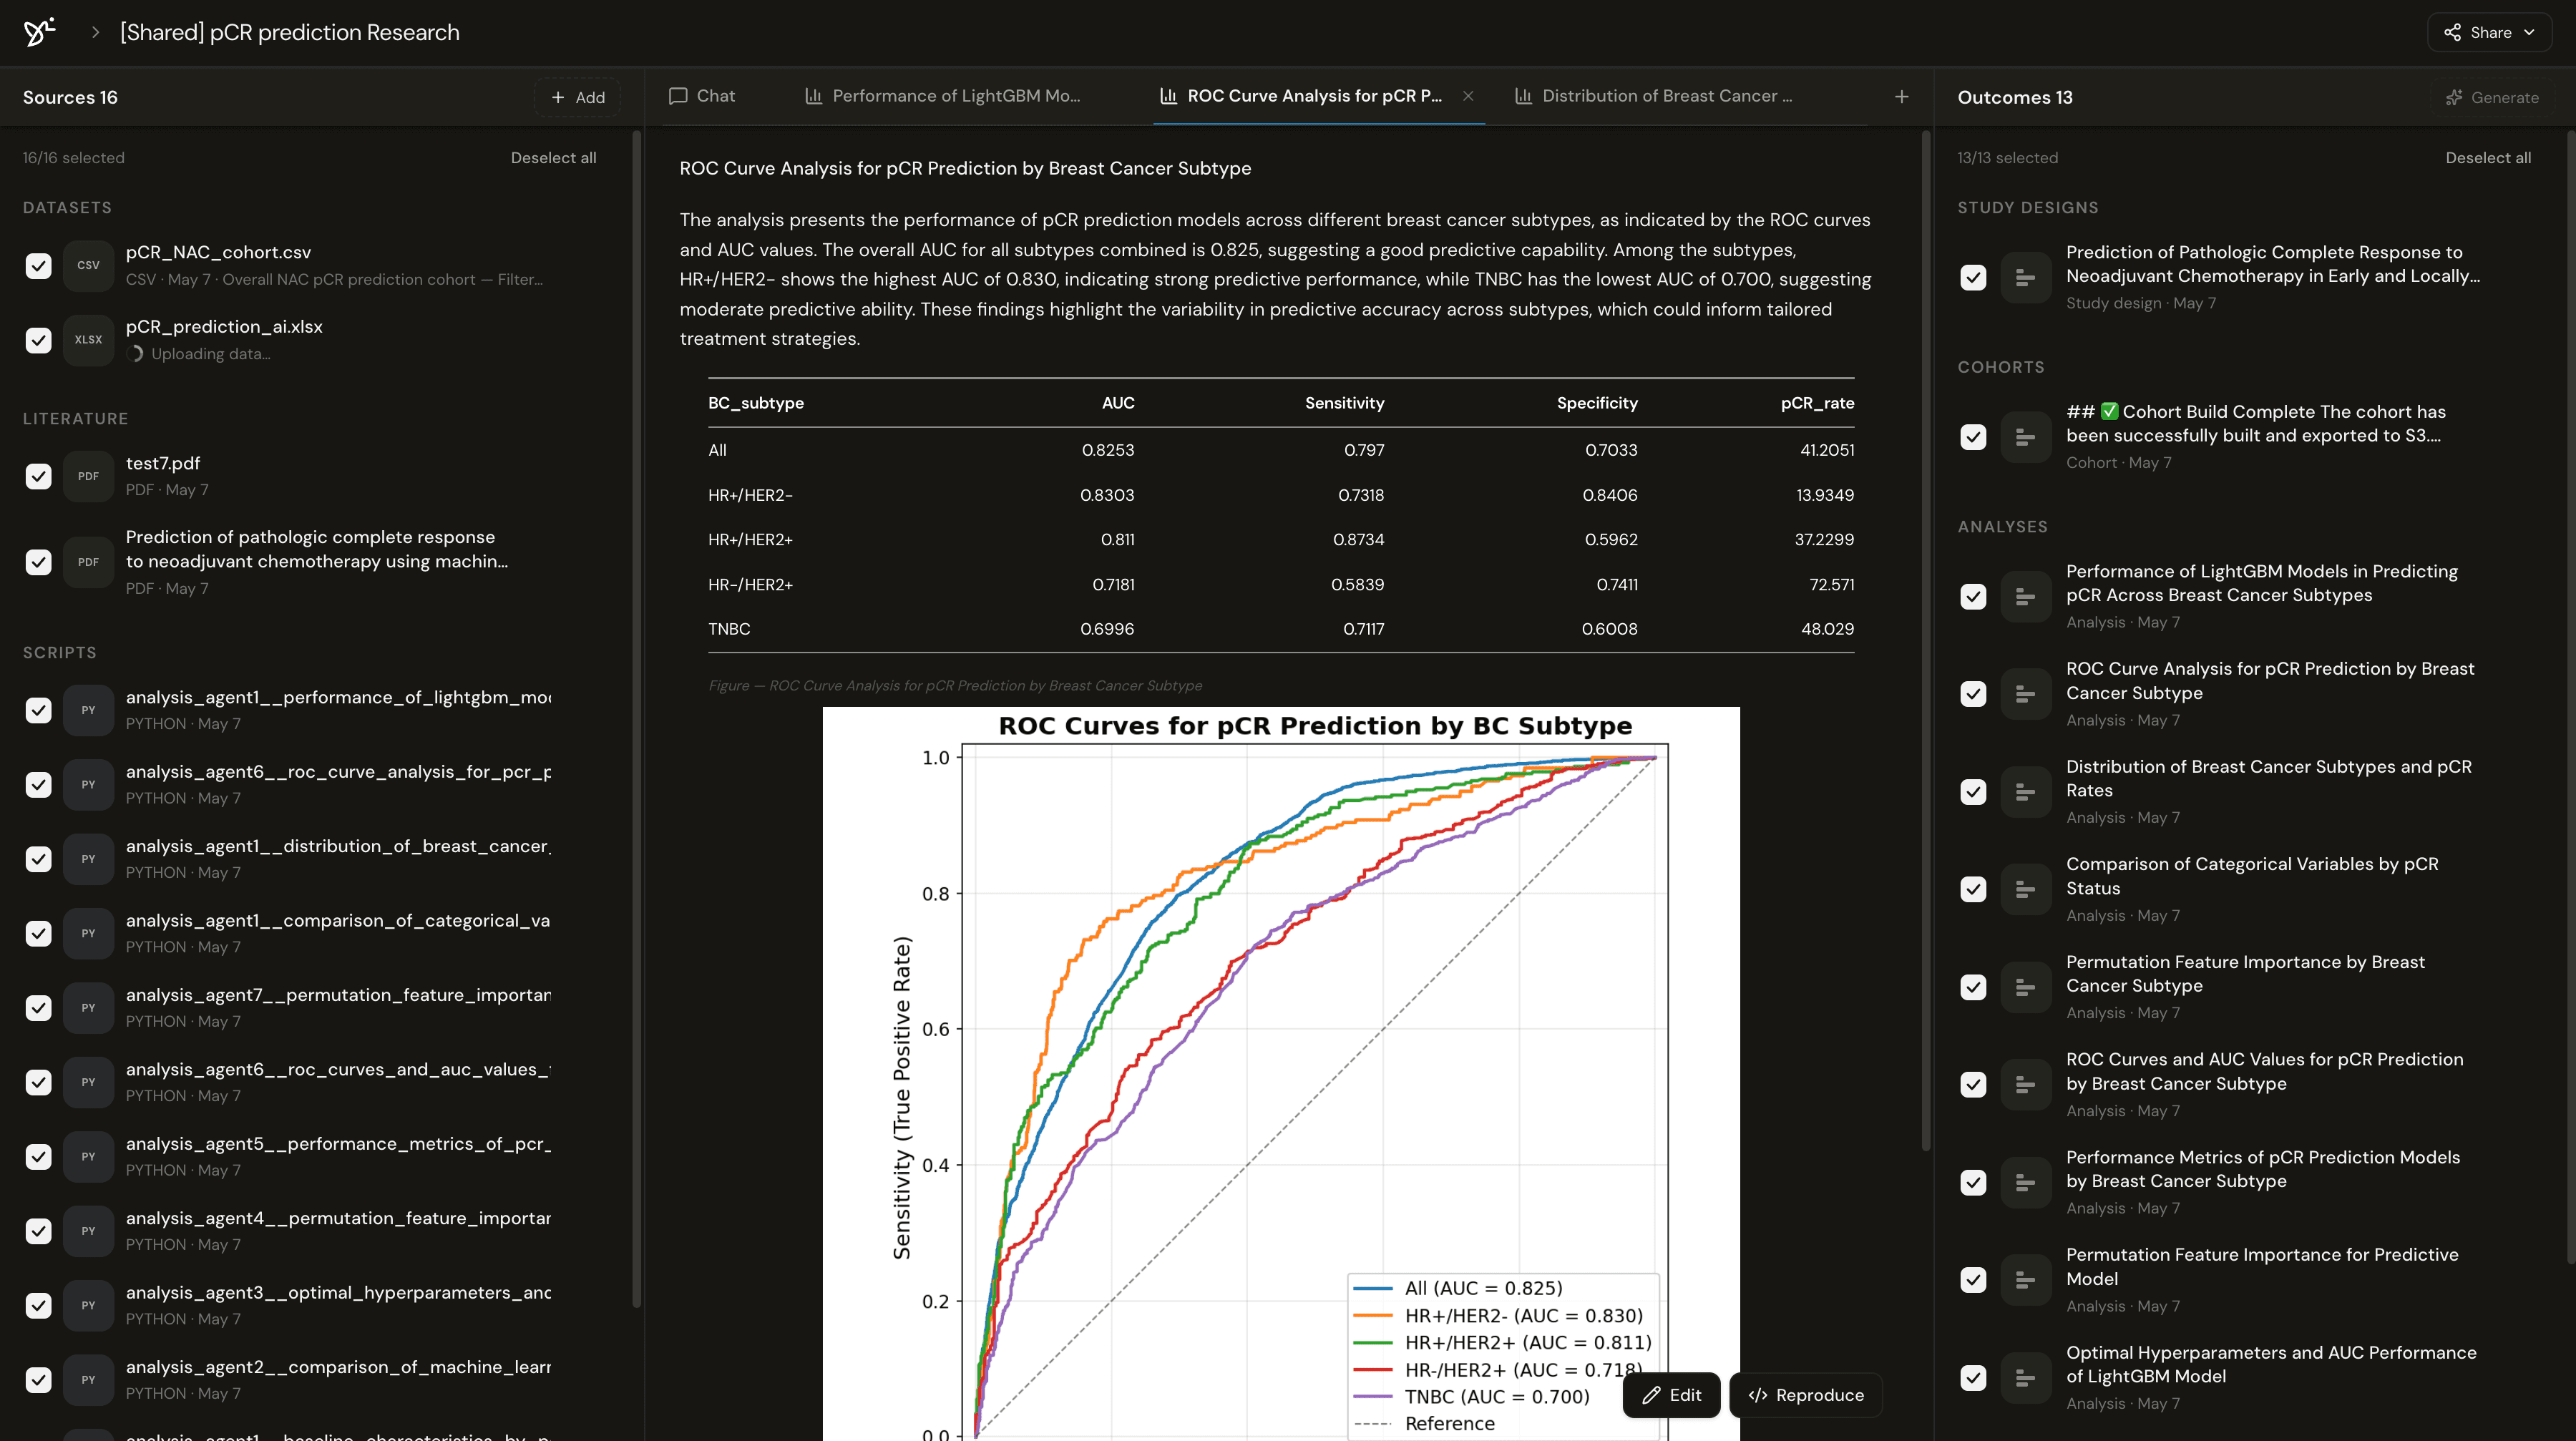Click icon for ROC Curves and AUC Values outcome
The width and height of the screenshot is (2576, 1441).
pos(2025,1085)
